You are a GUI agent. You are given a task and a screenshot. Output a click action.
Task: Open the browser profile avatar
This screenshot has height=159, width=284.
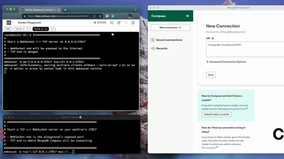coord(130,16)
